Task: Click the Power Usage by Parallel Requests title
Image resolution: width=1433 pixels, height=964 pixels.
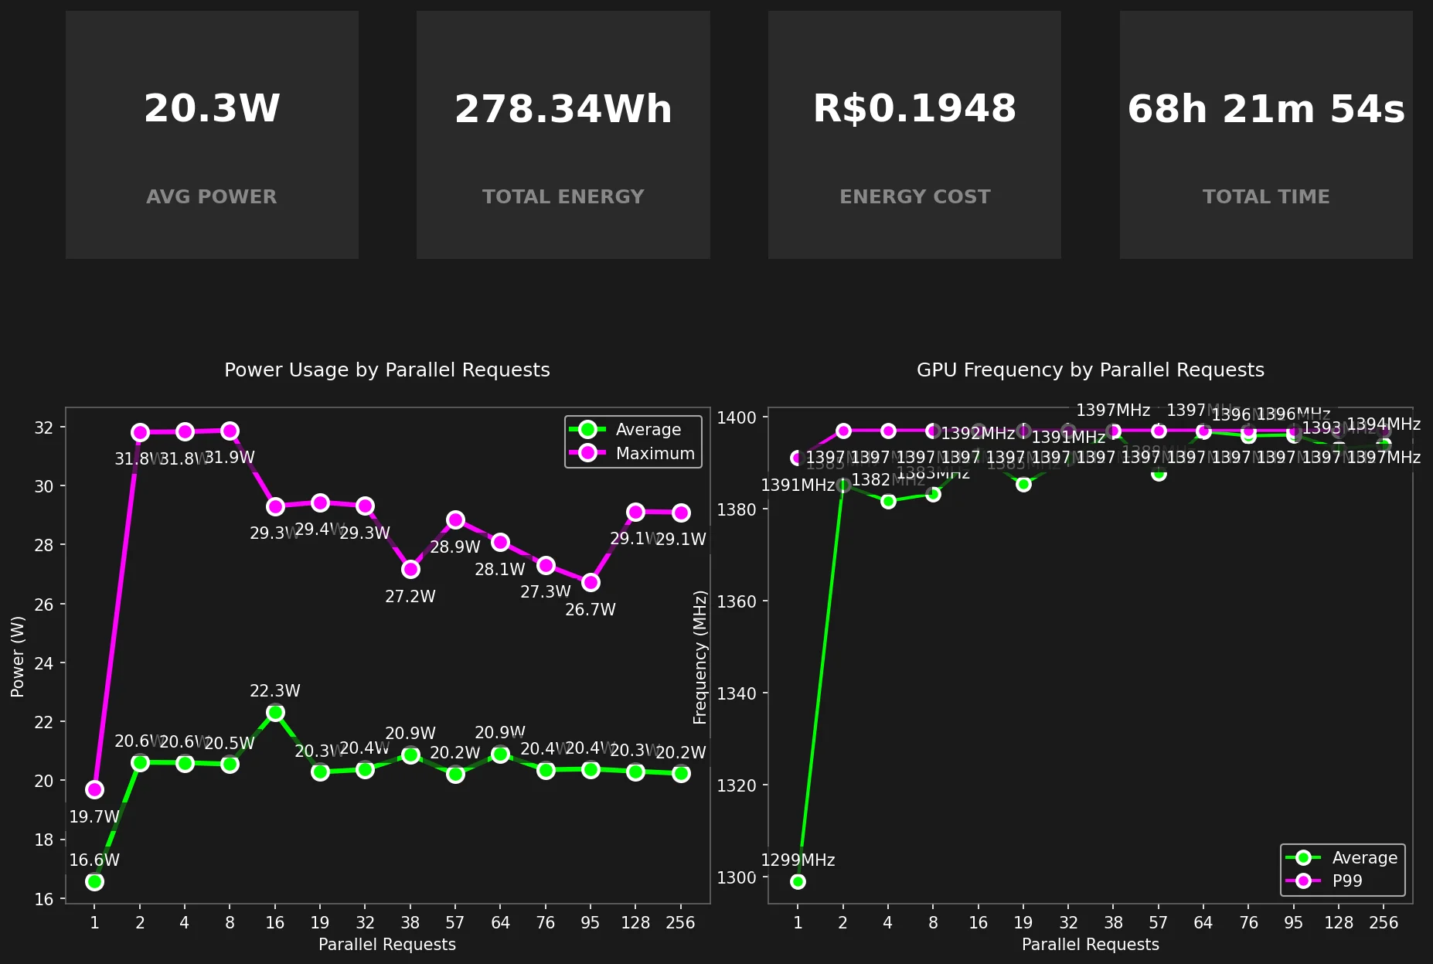Action: click(x=387, y=370)
